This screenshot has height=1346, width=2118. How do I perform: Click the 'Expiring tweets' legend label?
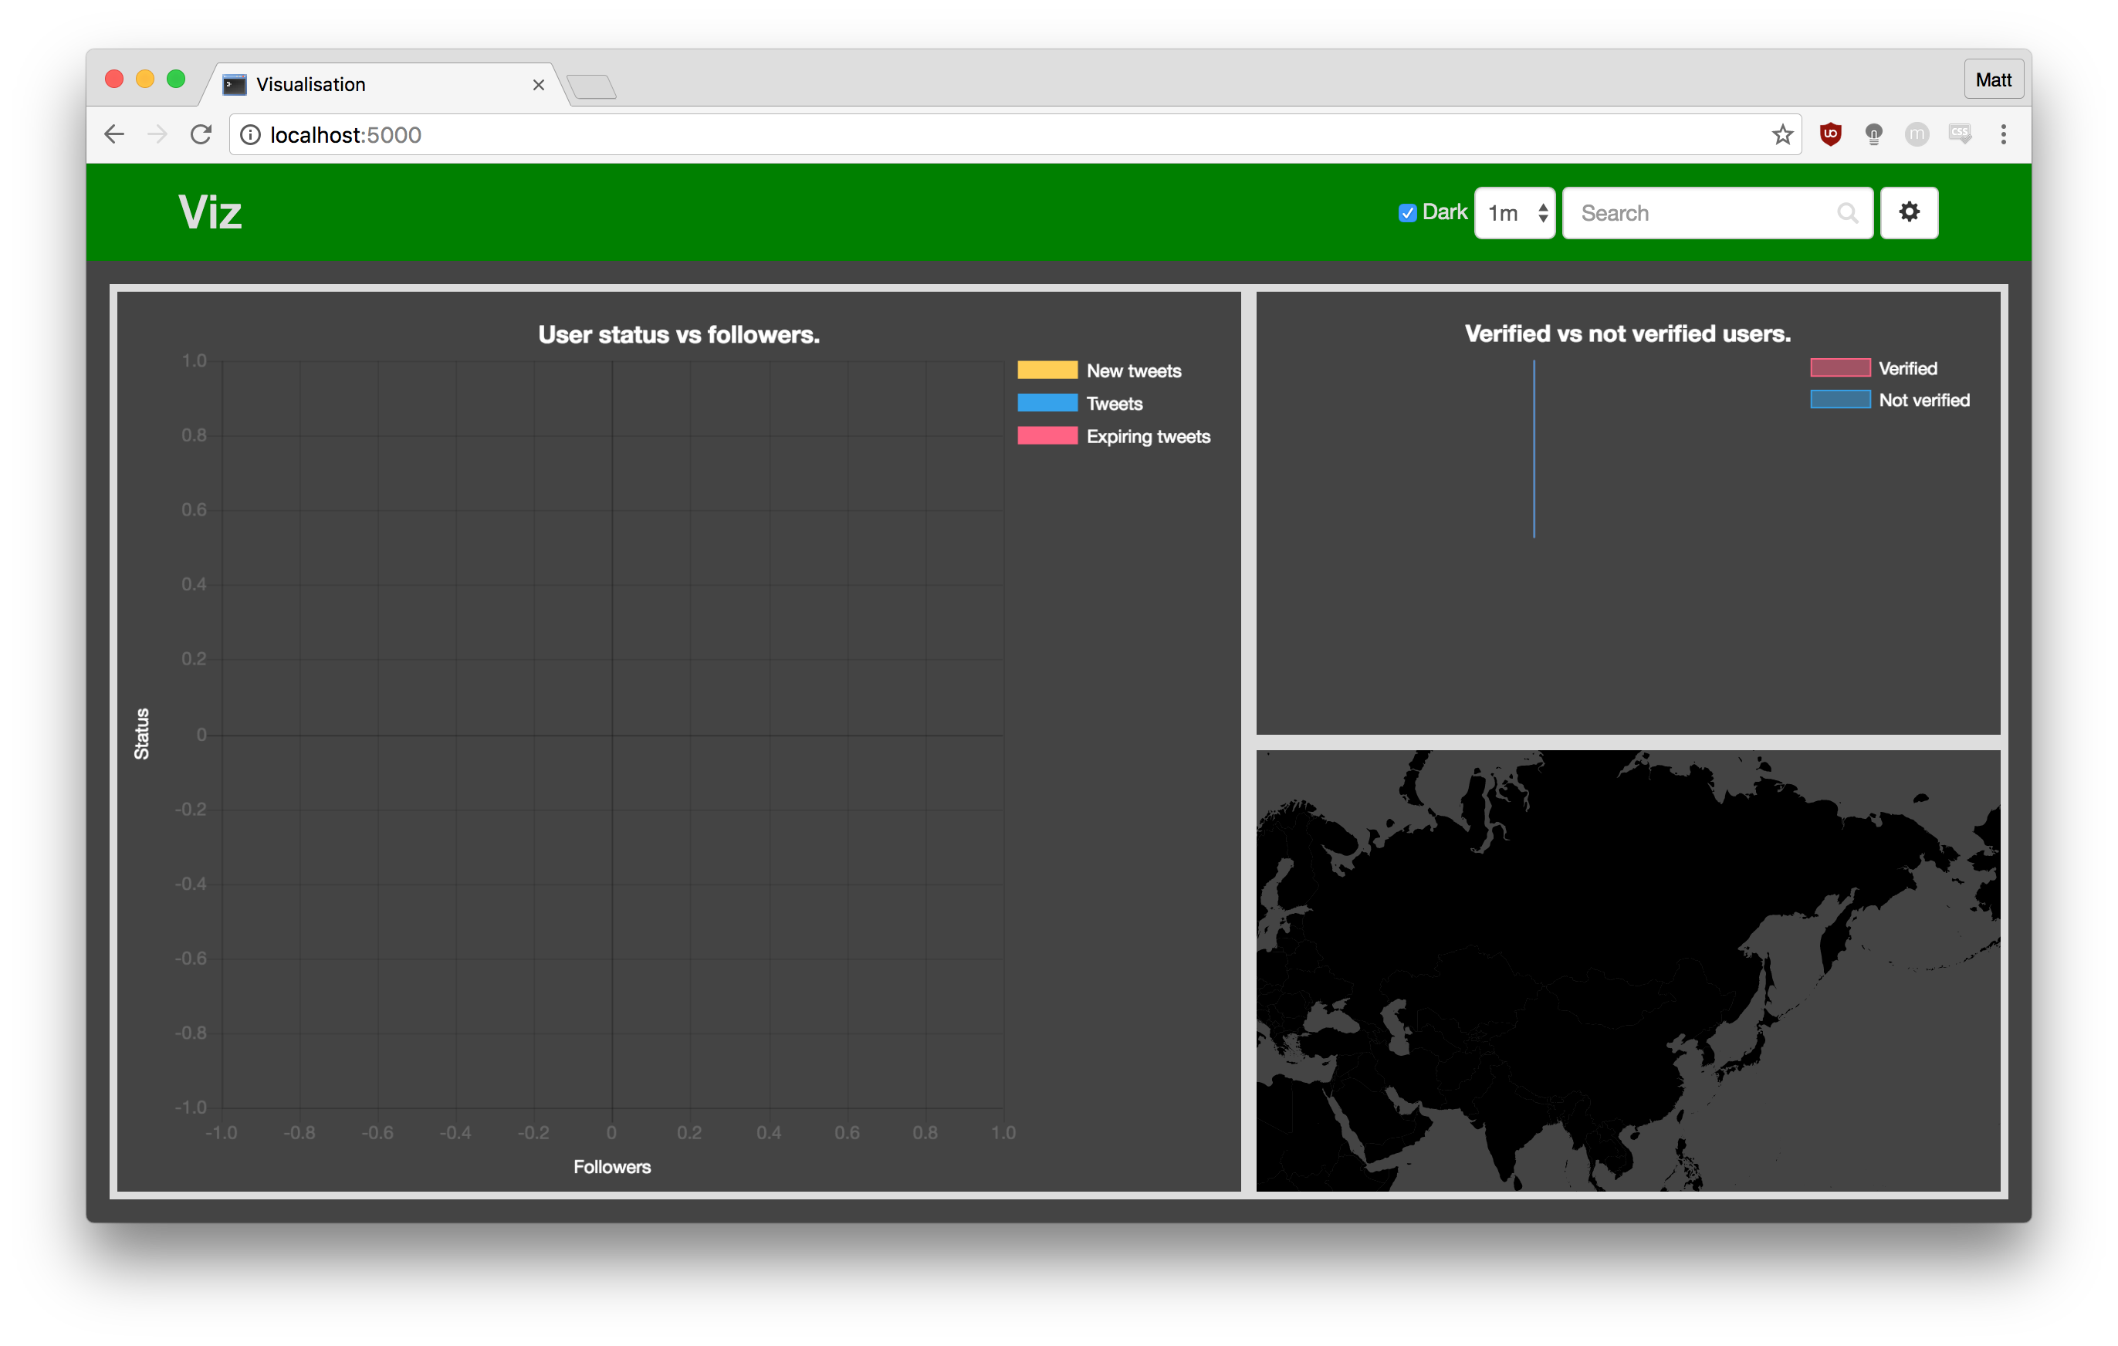(1149, 436)
